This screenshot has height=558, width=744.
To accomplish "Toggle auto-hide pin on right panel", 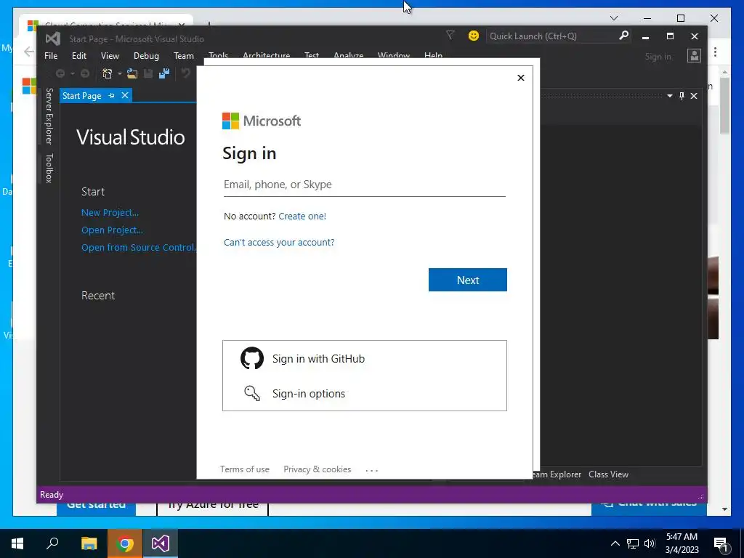I will point(682,96).
